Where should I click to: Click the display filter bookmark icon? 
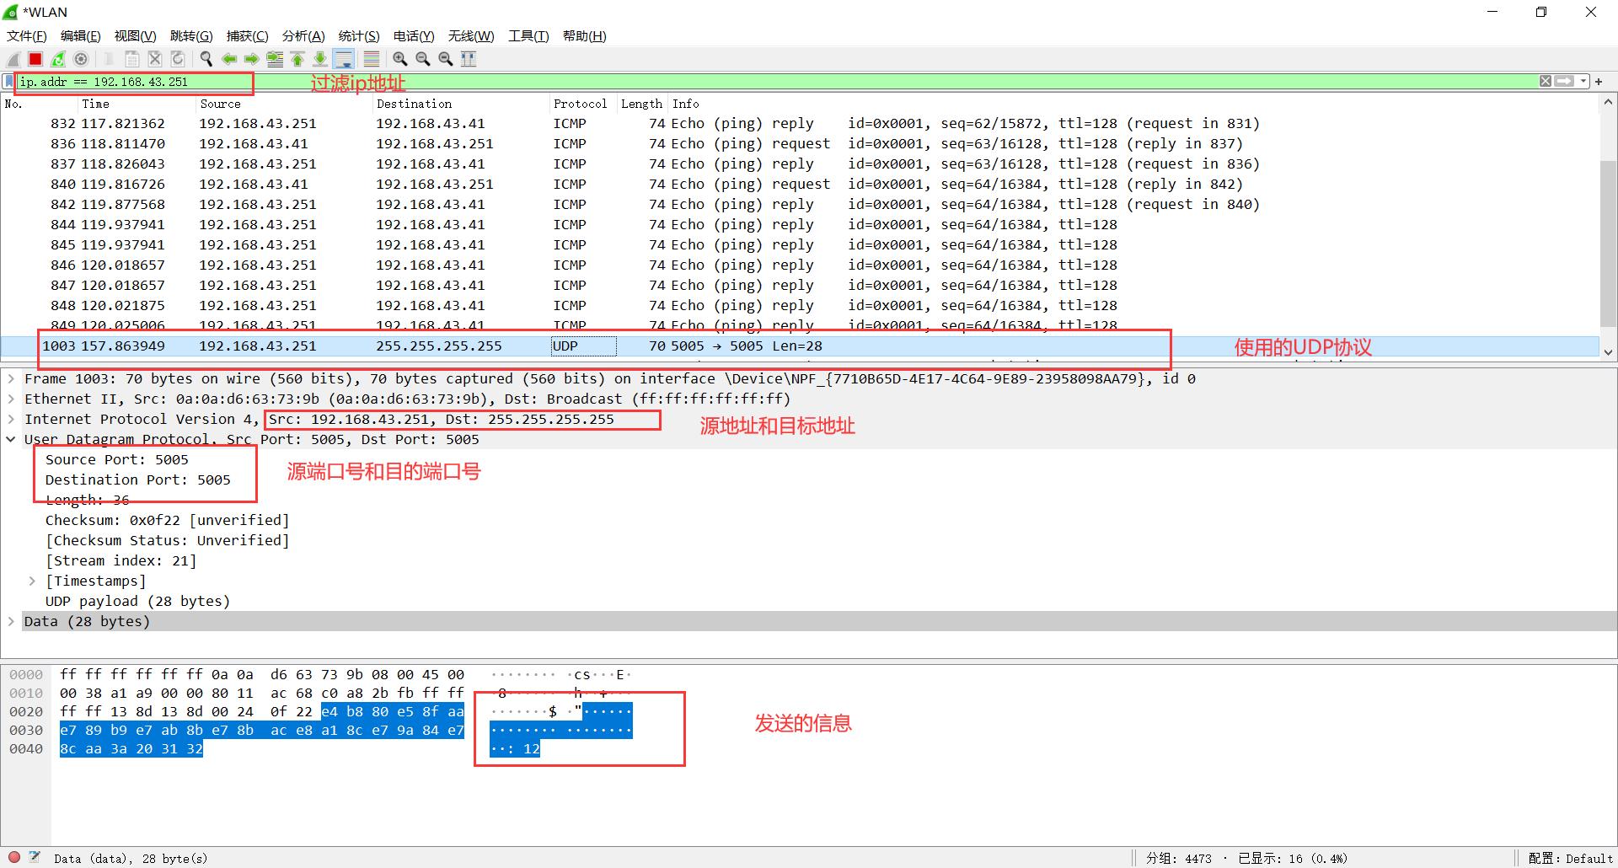8,82
